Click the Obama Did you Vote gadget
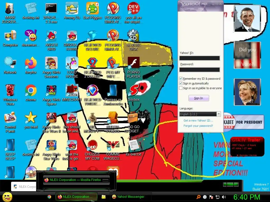Screen dimensions: 270x202 [247, 18]
